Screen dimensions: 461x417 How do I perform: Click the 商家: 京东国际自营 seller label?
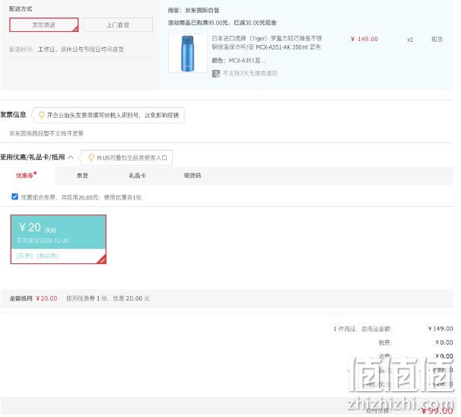pyautogui.click(x=193, y=11)
